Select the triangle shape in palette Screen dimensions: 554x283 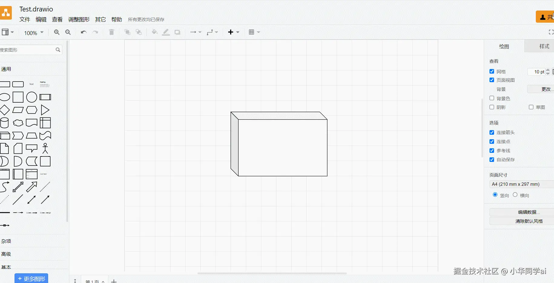click(45, 110)
